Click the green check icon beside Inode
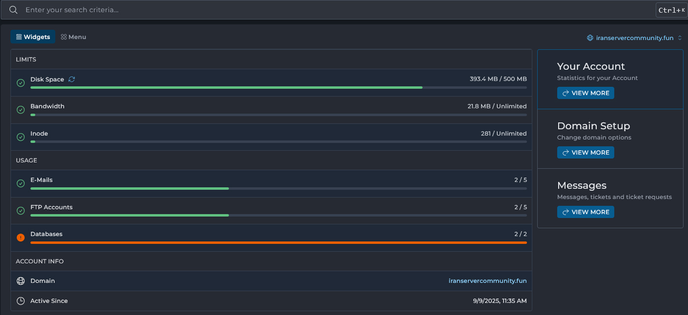Viewport: 688px width, 315px height. 21,137
